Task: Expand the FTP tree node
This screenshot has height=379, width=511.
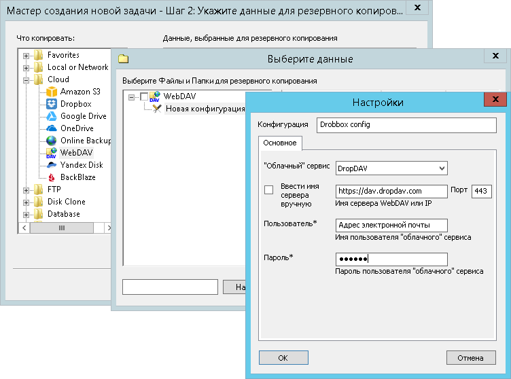Action: click(26, 190)
